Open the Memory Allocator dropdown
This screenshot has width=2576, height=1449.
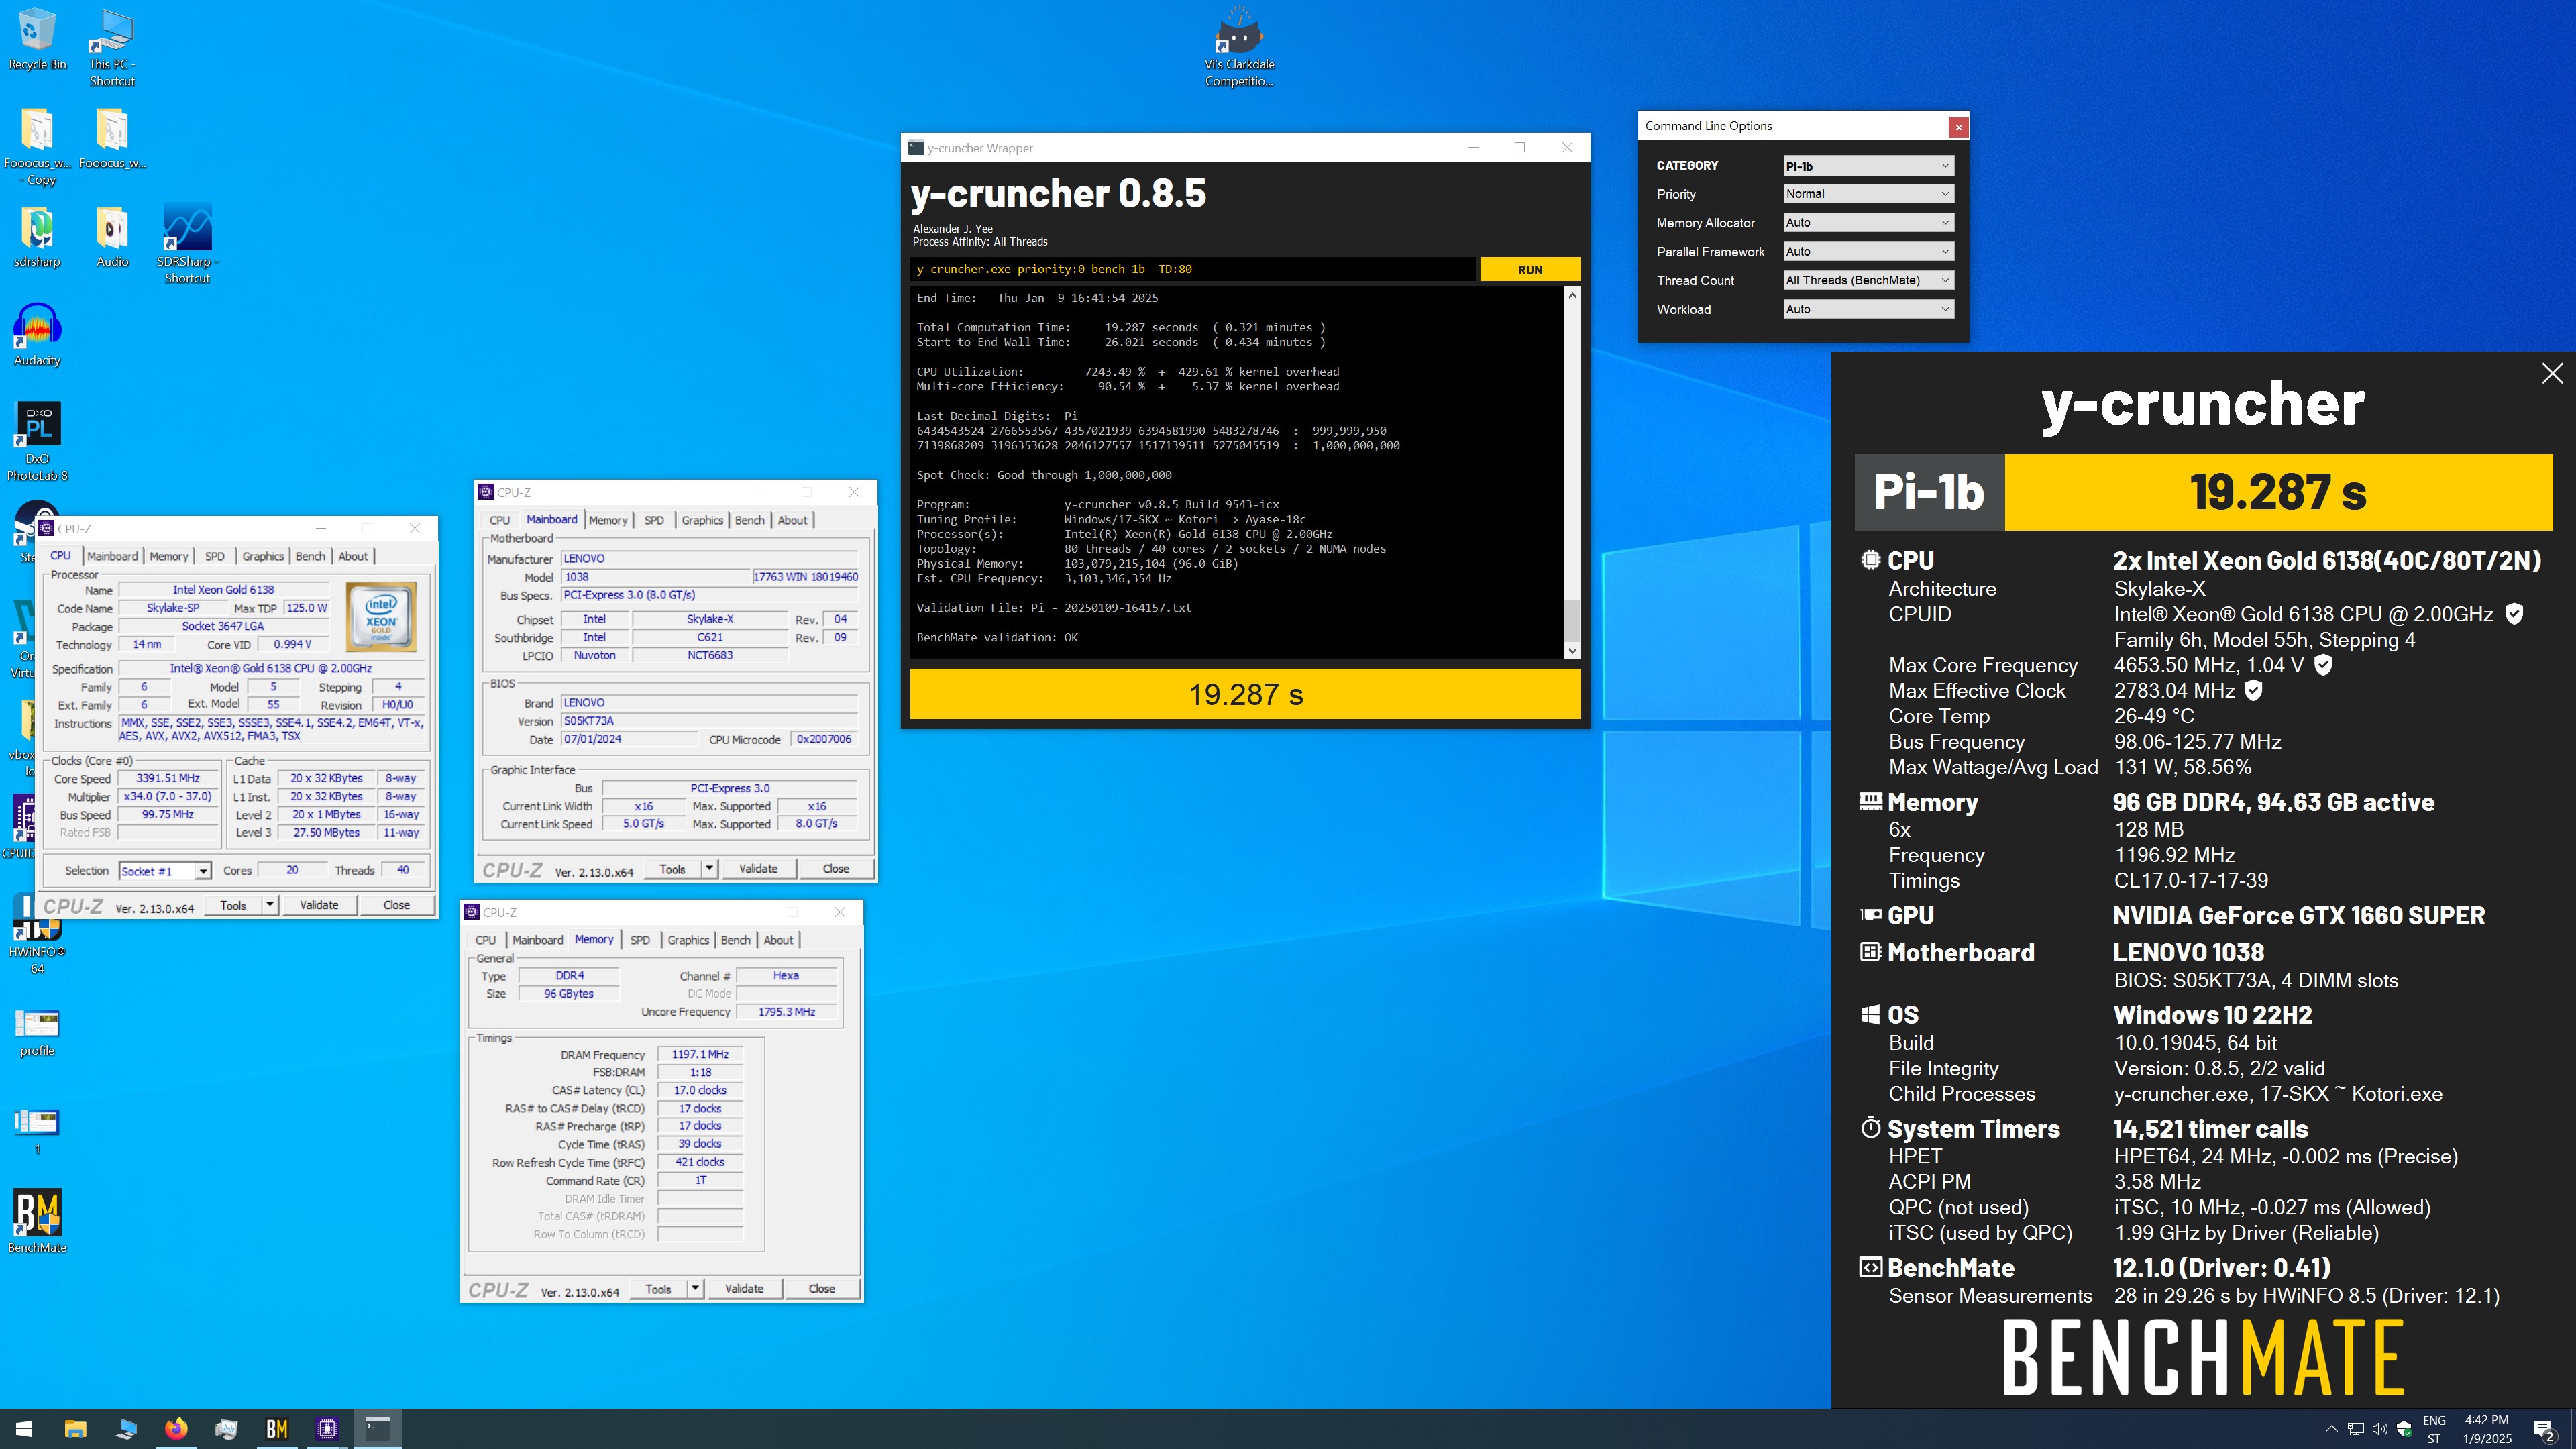[x=1868, y=223]
